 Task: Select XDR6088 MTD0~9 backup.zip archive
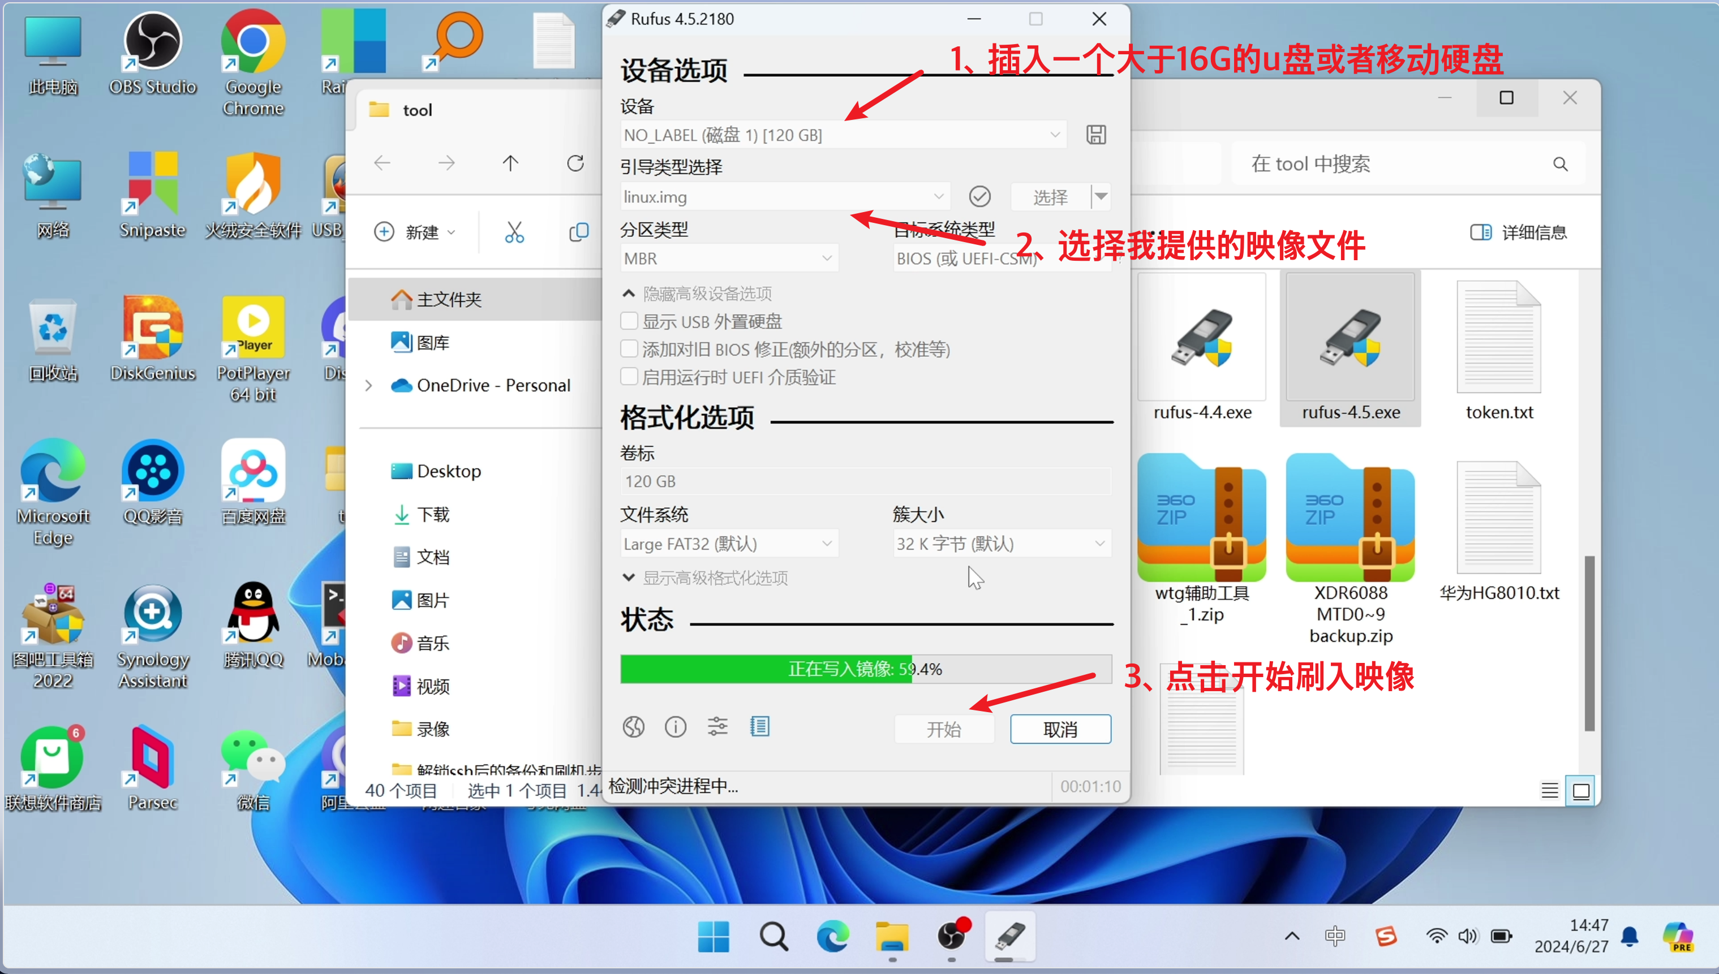click(x=1350, y=549)
